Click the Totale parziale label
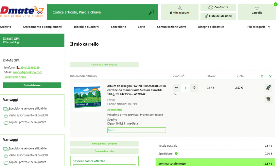The image size is (278, 166). 168,146
